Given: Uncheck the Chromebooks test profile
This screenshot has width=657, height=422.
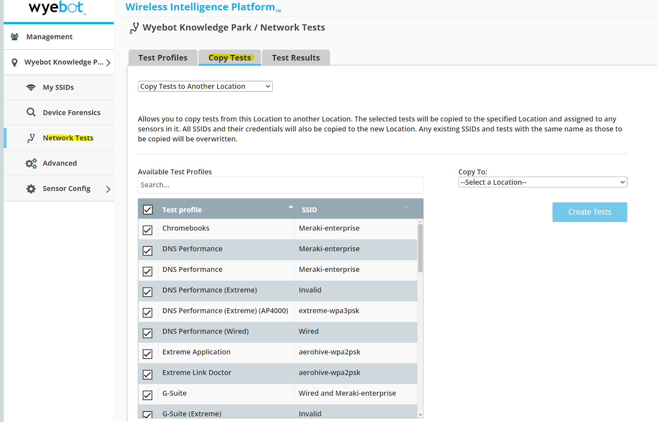Looking at the screenshot, I should pos(147,230).
